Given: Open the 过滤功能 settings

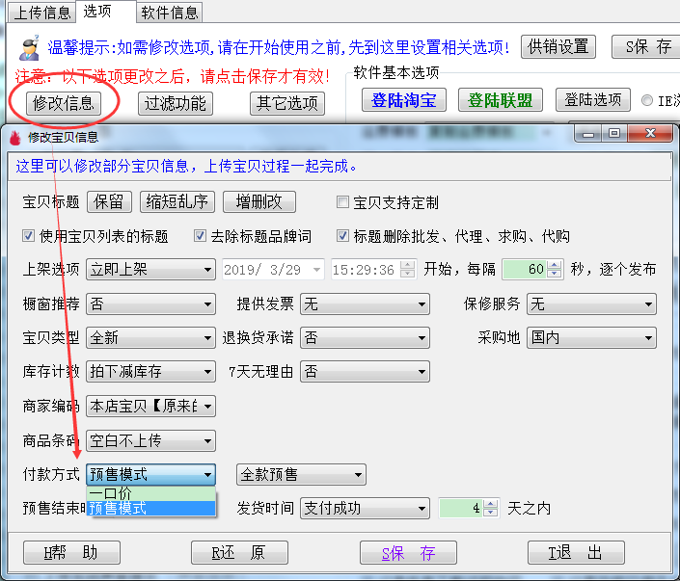Looking at the screenshot, I should tap(175, 103).
